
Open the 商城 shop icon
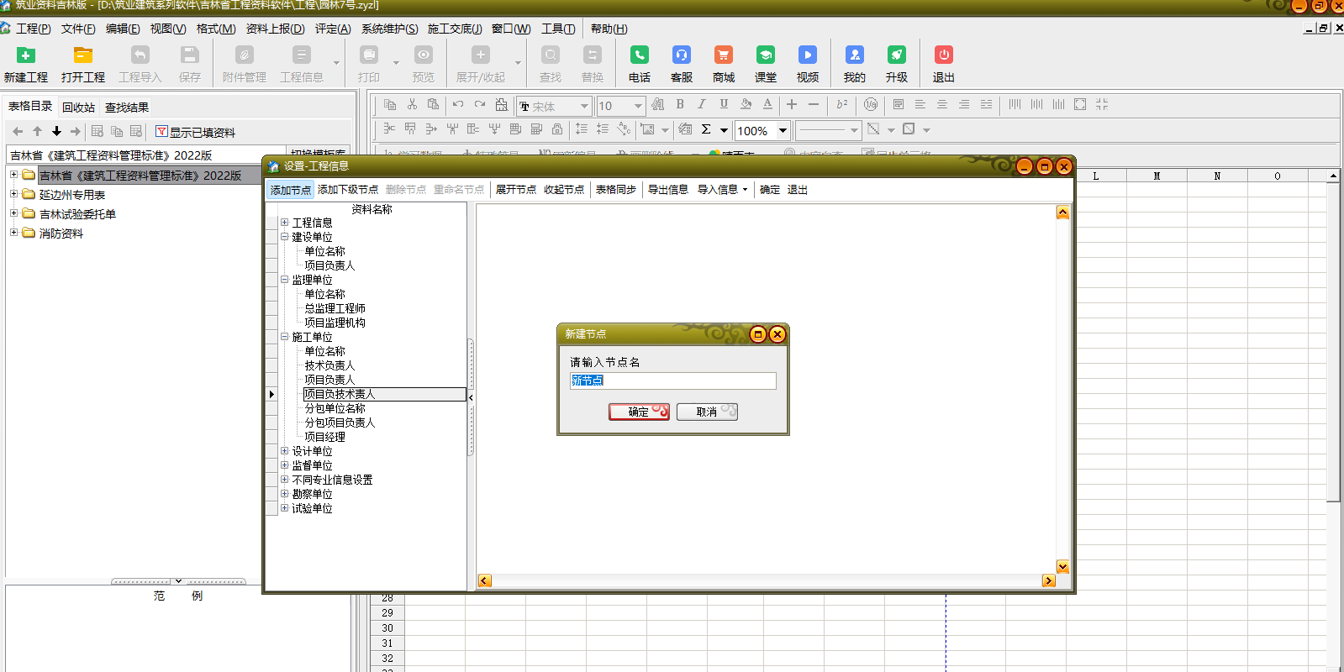[723, 56]
